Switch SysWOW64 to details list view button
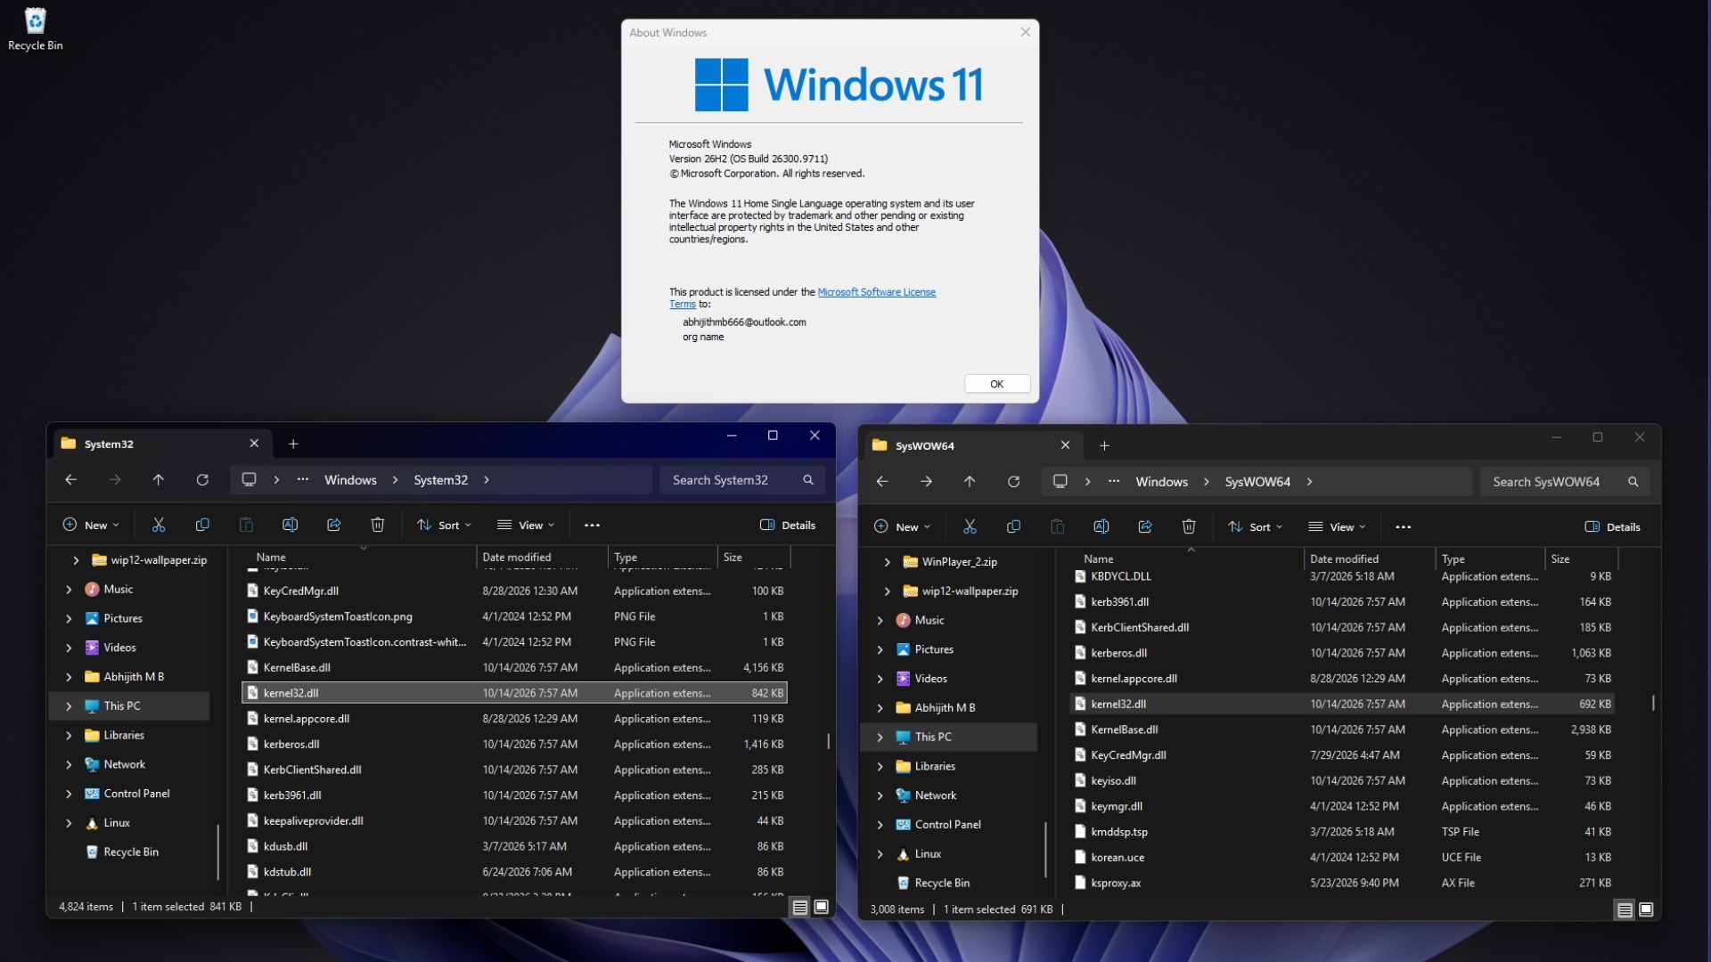The height and width of the screenshot is (962, 1711). point(1625,909)
